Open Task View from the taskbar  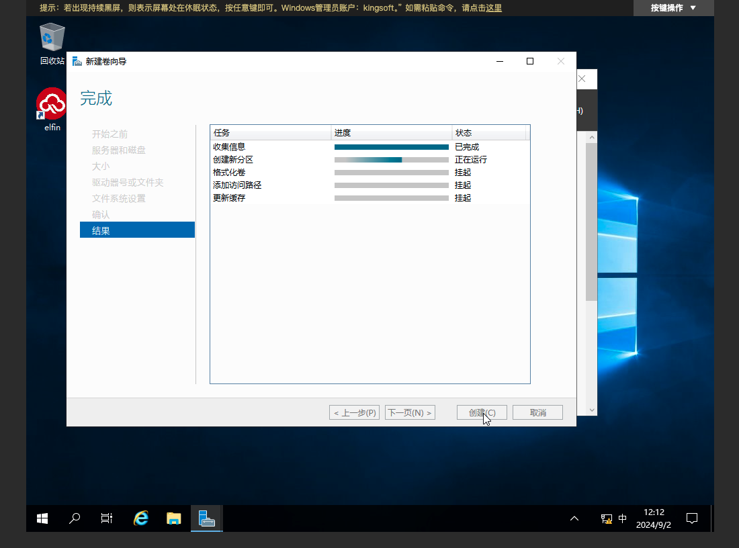coord(107,518)
